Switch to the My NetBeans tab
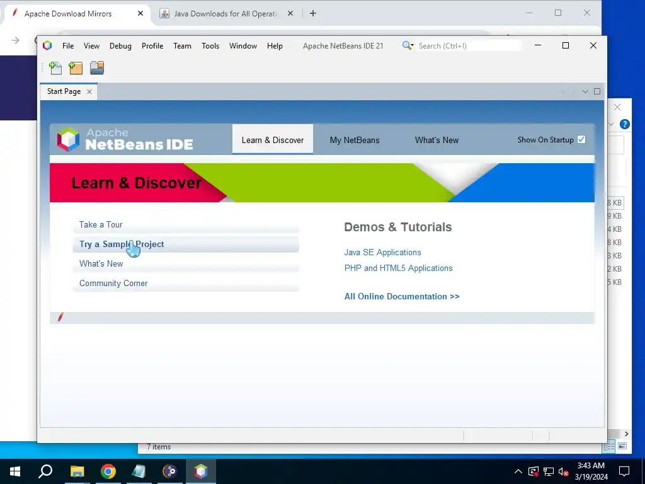645x484 pixels. coord(355,140)
